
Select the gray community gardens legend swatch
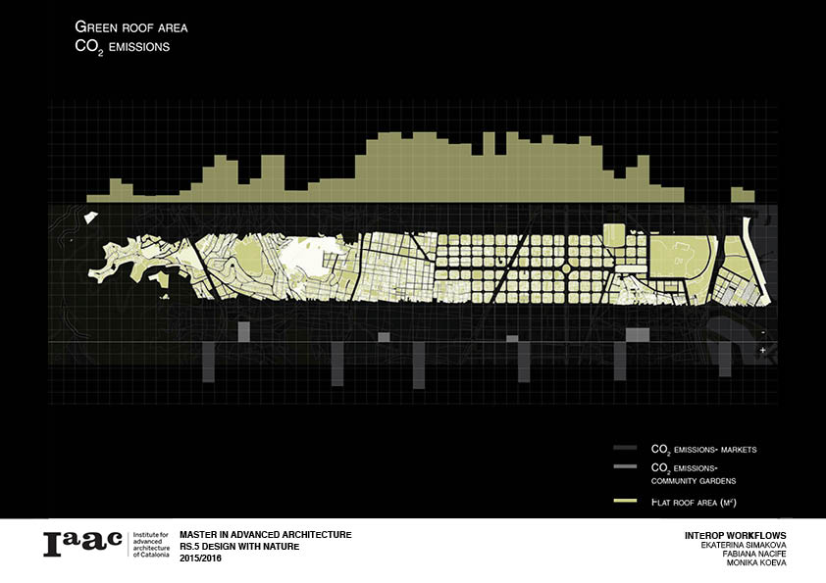(624, 468)
